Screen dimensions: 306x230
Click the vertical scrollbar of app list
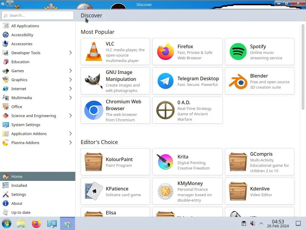[x=303, y=67]
